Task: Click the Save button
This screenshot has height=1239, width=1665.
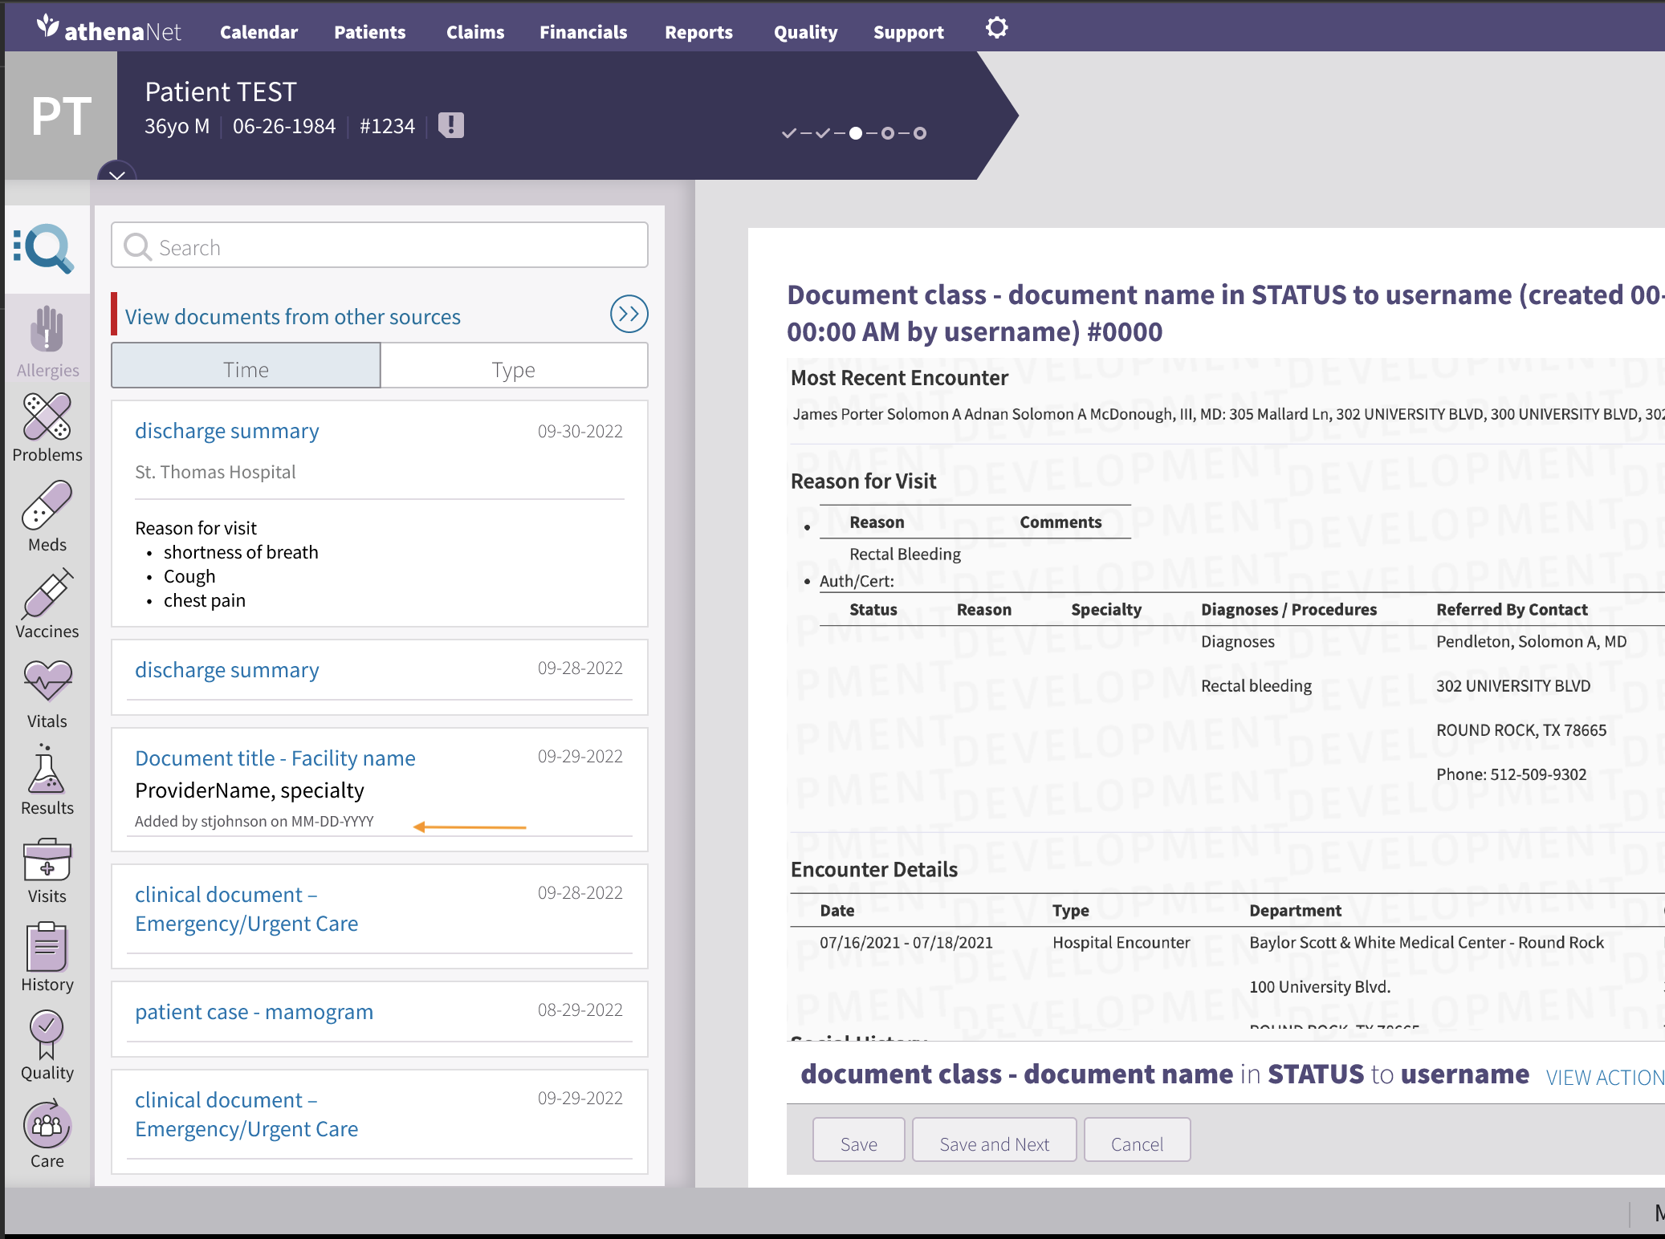Action: (859, 1140)
